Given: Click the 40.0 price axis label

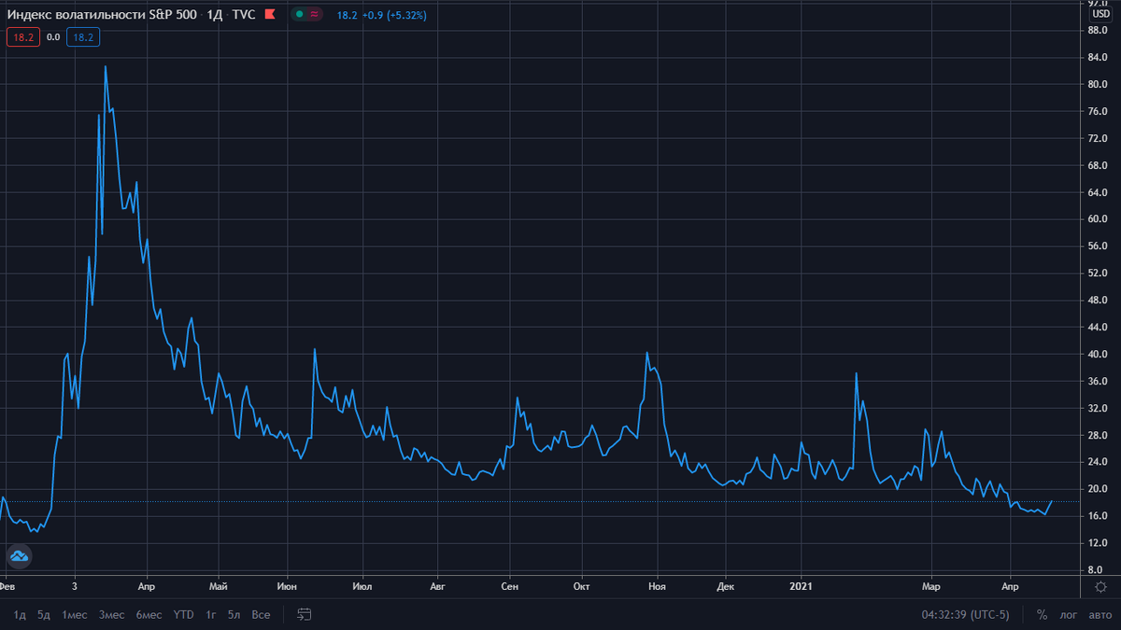Looking at the screenshot, I should pos(1098,355).
